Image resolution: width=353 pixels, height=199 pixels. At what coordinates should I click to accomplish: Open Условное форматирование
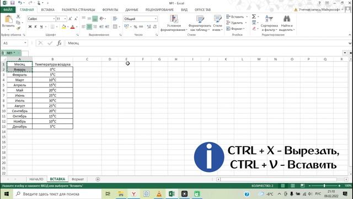[x=174, y=23]
